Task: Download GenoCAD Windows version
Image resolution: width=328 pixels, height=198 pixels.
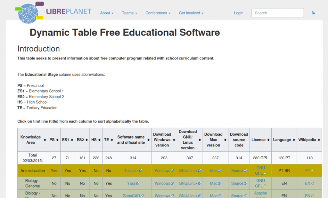Action: [x=164, y=196]
